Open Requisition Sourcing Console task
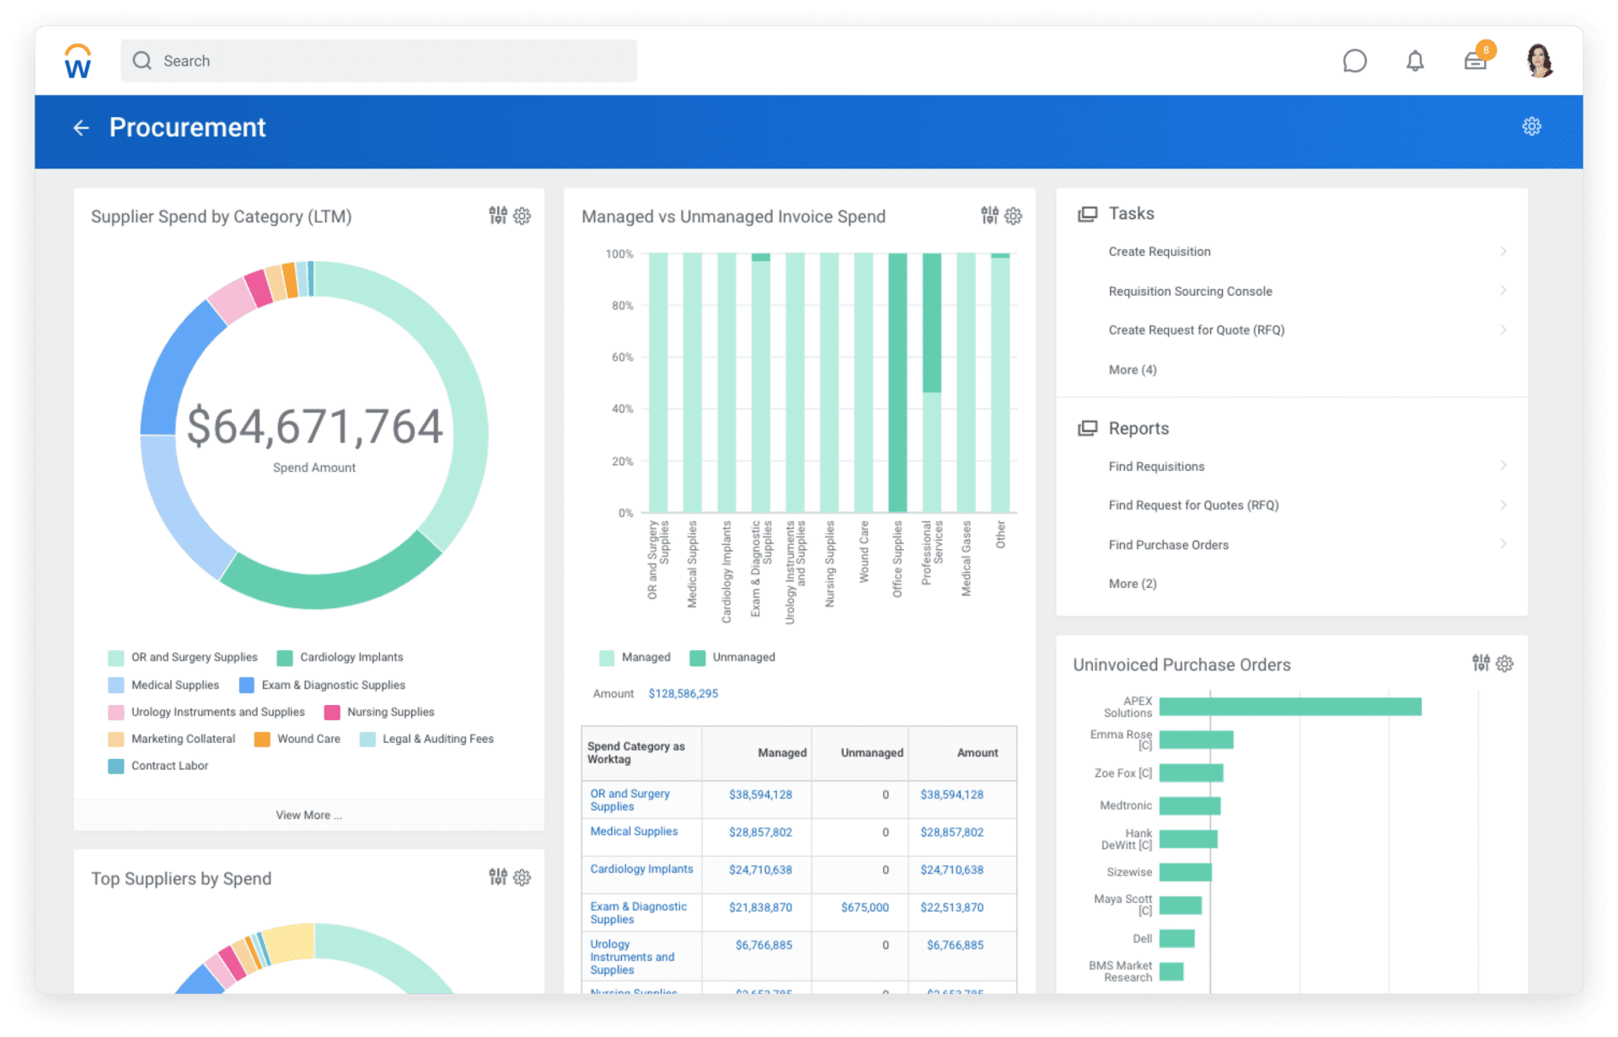The height and width of the screenshot is (1037, 1618). click(x=1190, y=291)
